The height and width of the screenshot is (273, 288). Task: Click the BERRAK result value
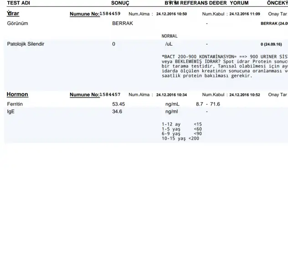click(123, 23)
